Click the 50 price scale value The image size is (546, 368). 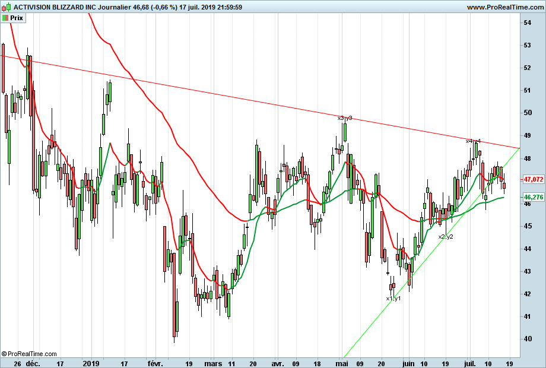pos(527,113)
